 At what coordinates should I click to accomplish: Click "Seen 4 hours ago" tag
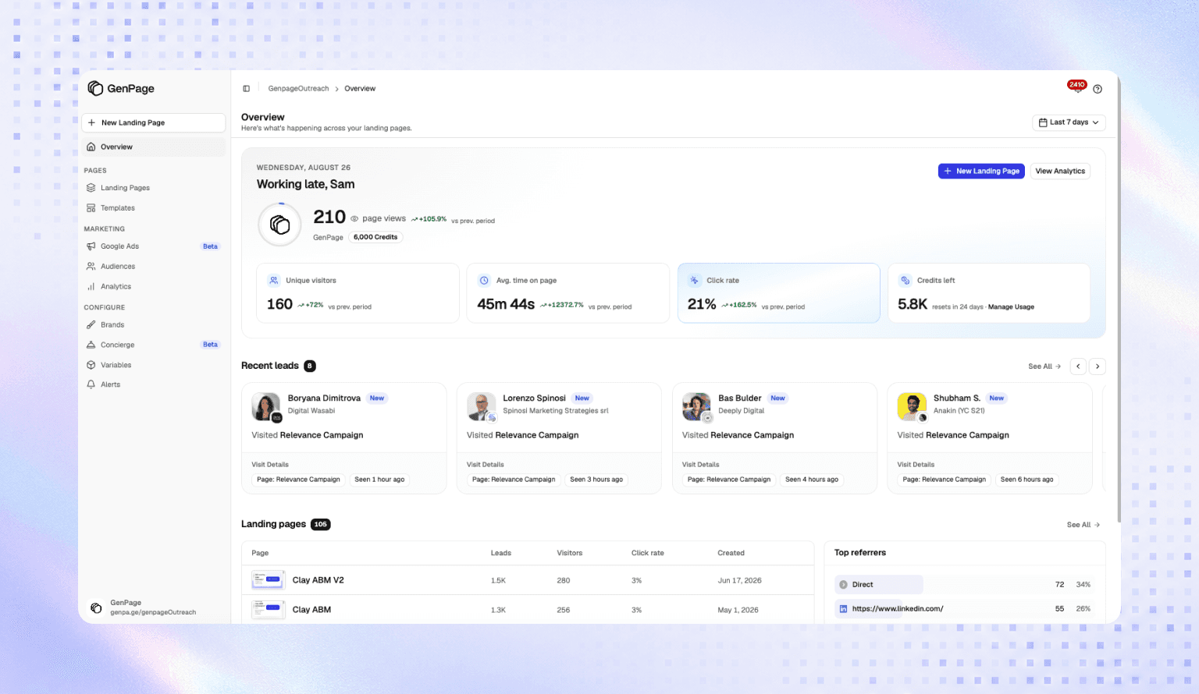812,480
